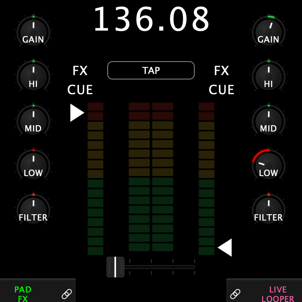Click the left channel level meter
This screenshot has width=302, height=302.
tap(95, 179)
